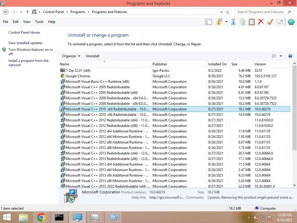The width and height of the screenshot is (297, 223).
Task: Click the search magnifier icon
Action: point(289,12)
